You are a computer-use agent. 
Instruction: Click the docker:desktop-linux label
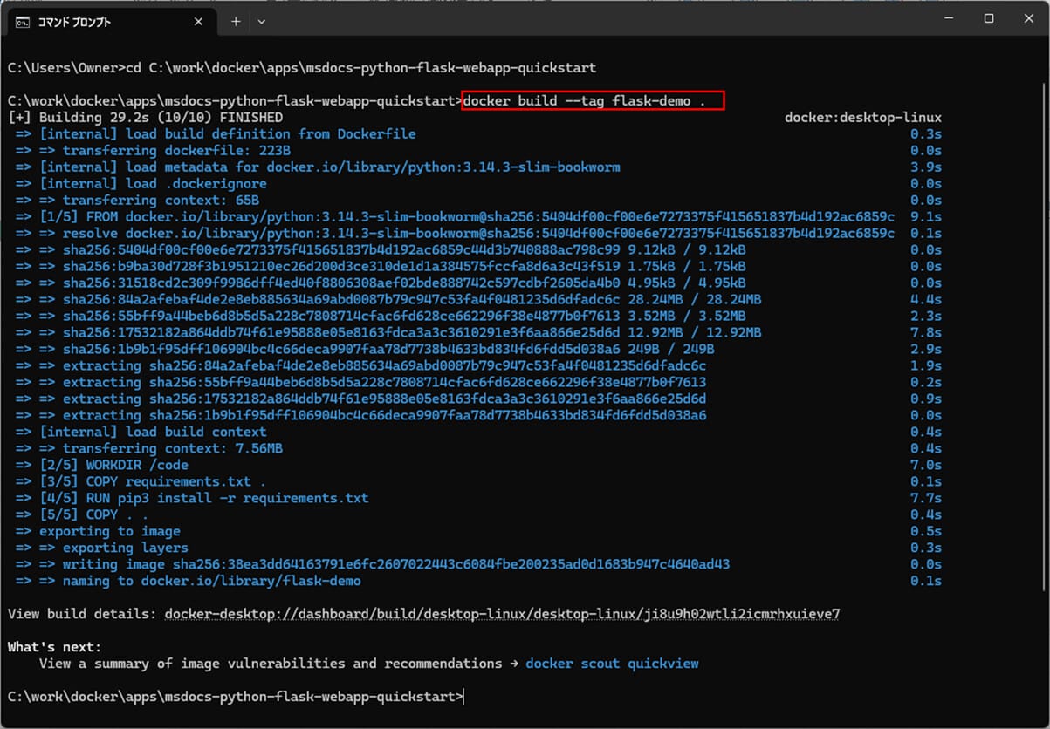(862, 118)
